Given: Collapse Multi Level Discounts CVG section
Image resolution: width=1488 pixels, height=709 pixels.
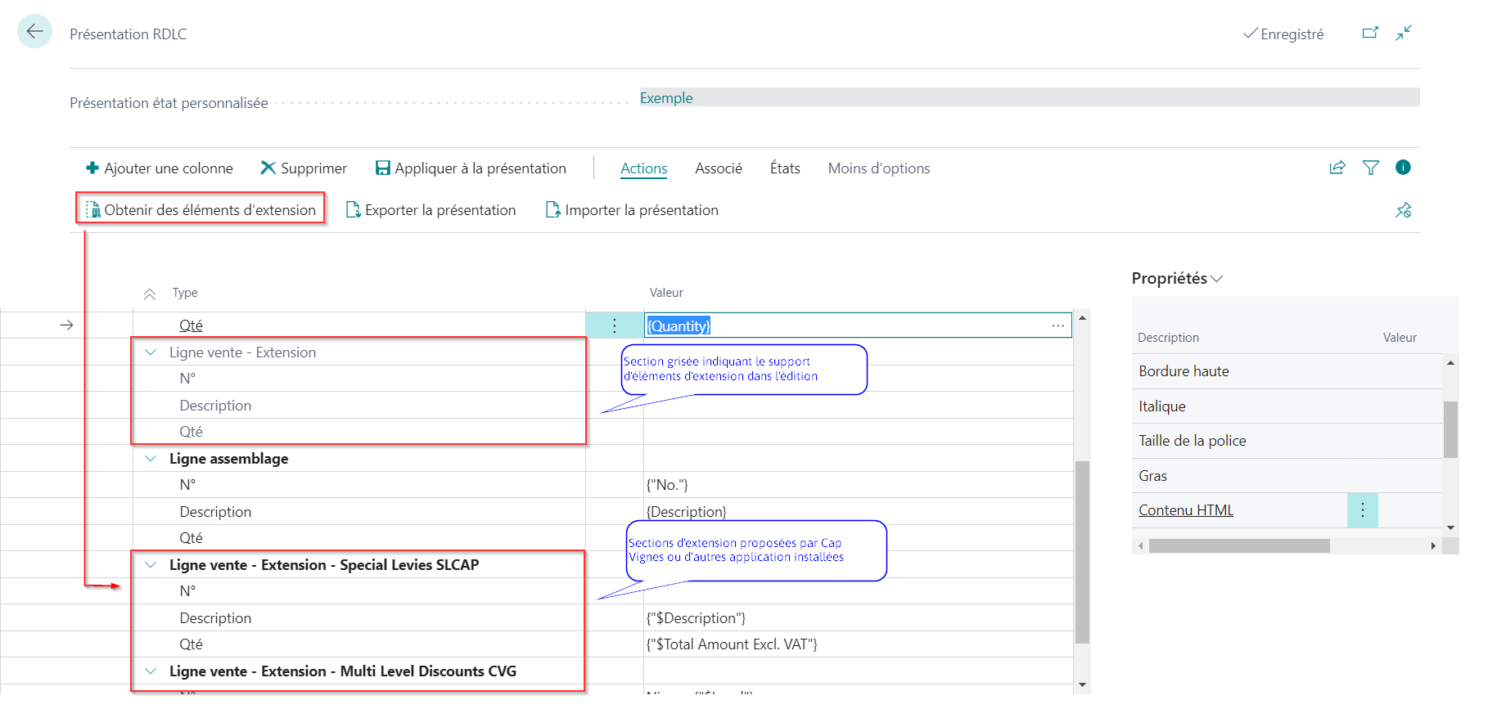Looking at the screenshot, I should [x=151, y=671].
